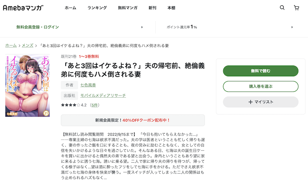Open the モバイルメディアリサーチ publisher link
The width and height of the screenshot is (308, 184).
[x=103, y=95]
